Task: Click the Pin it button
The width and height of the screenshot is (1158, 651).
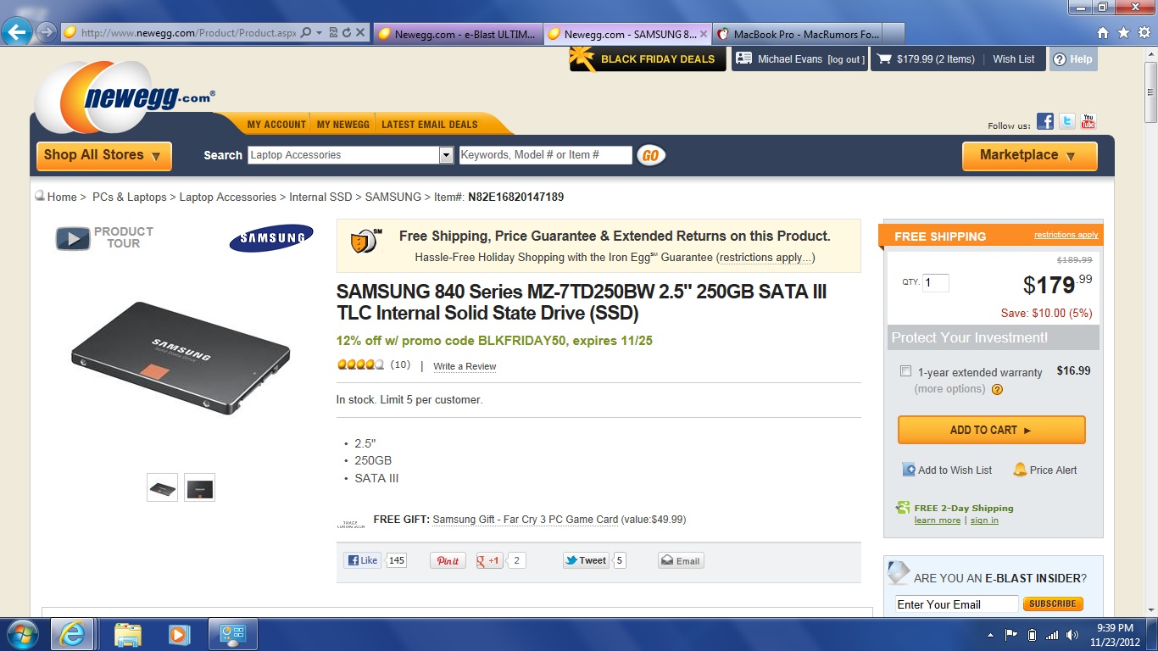Action: coord(448,560)
